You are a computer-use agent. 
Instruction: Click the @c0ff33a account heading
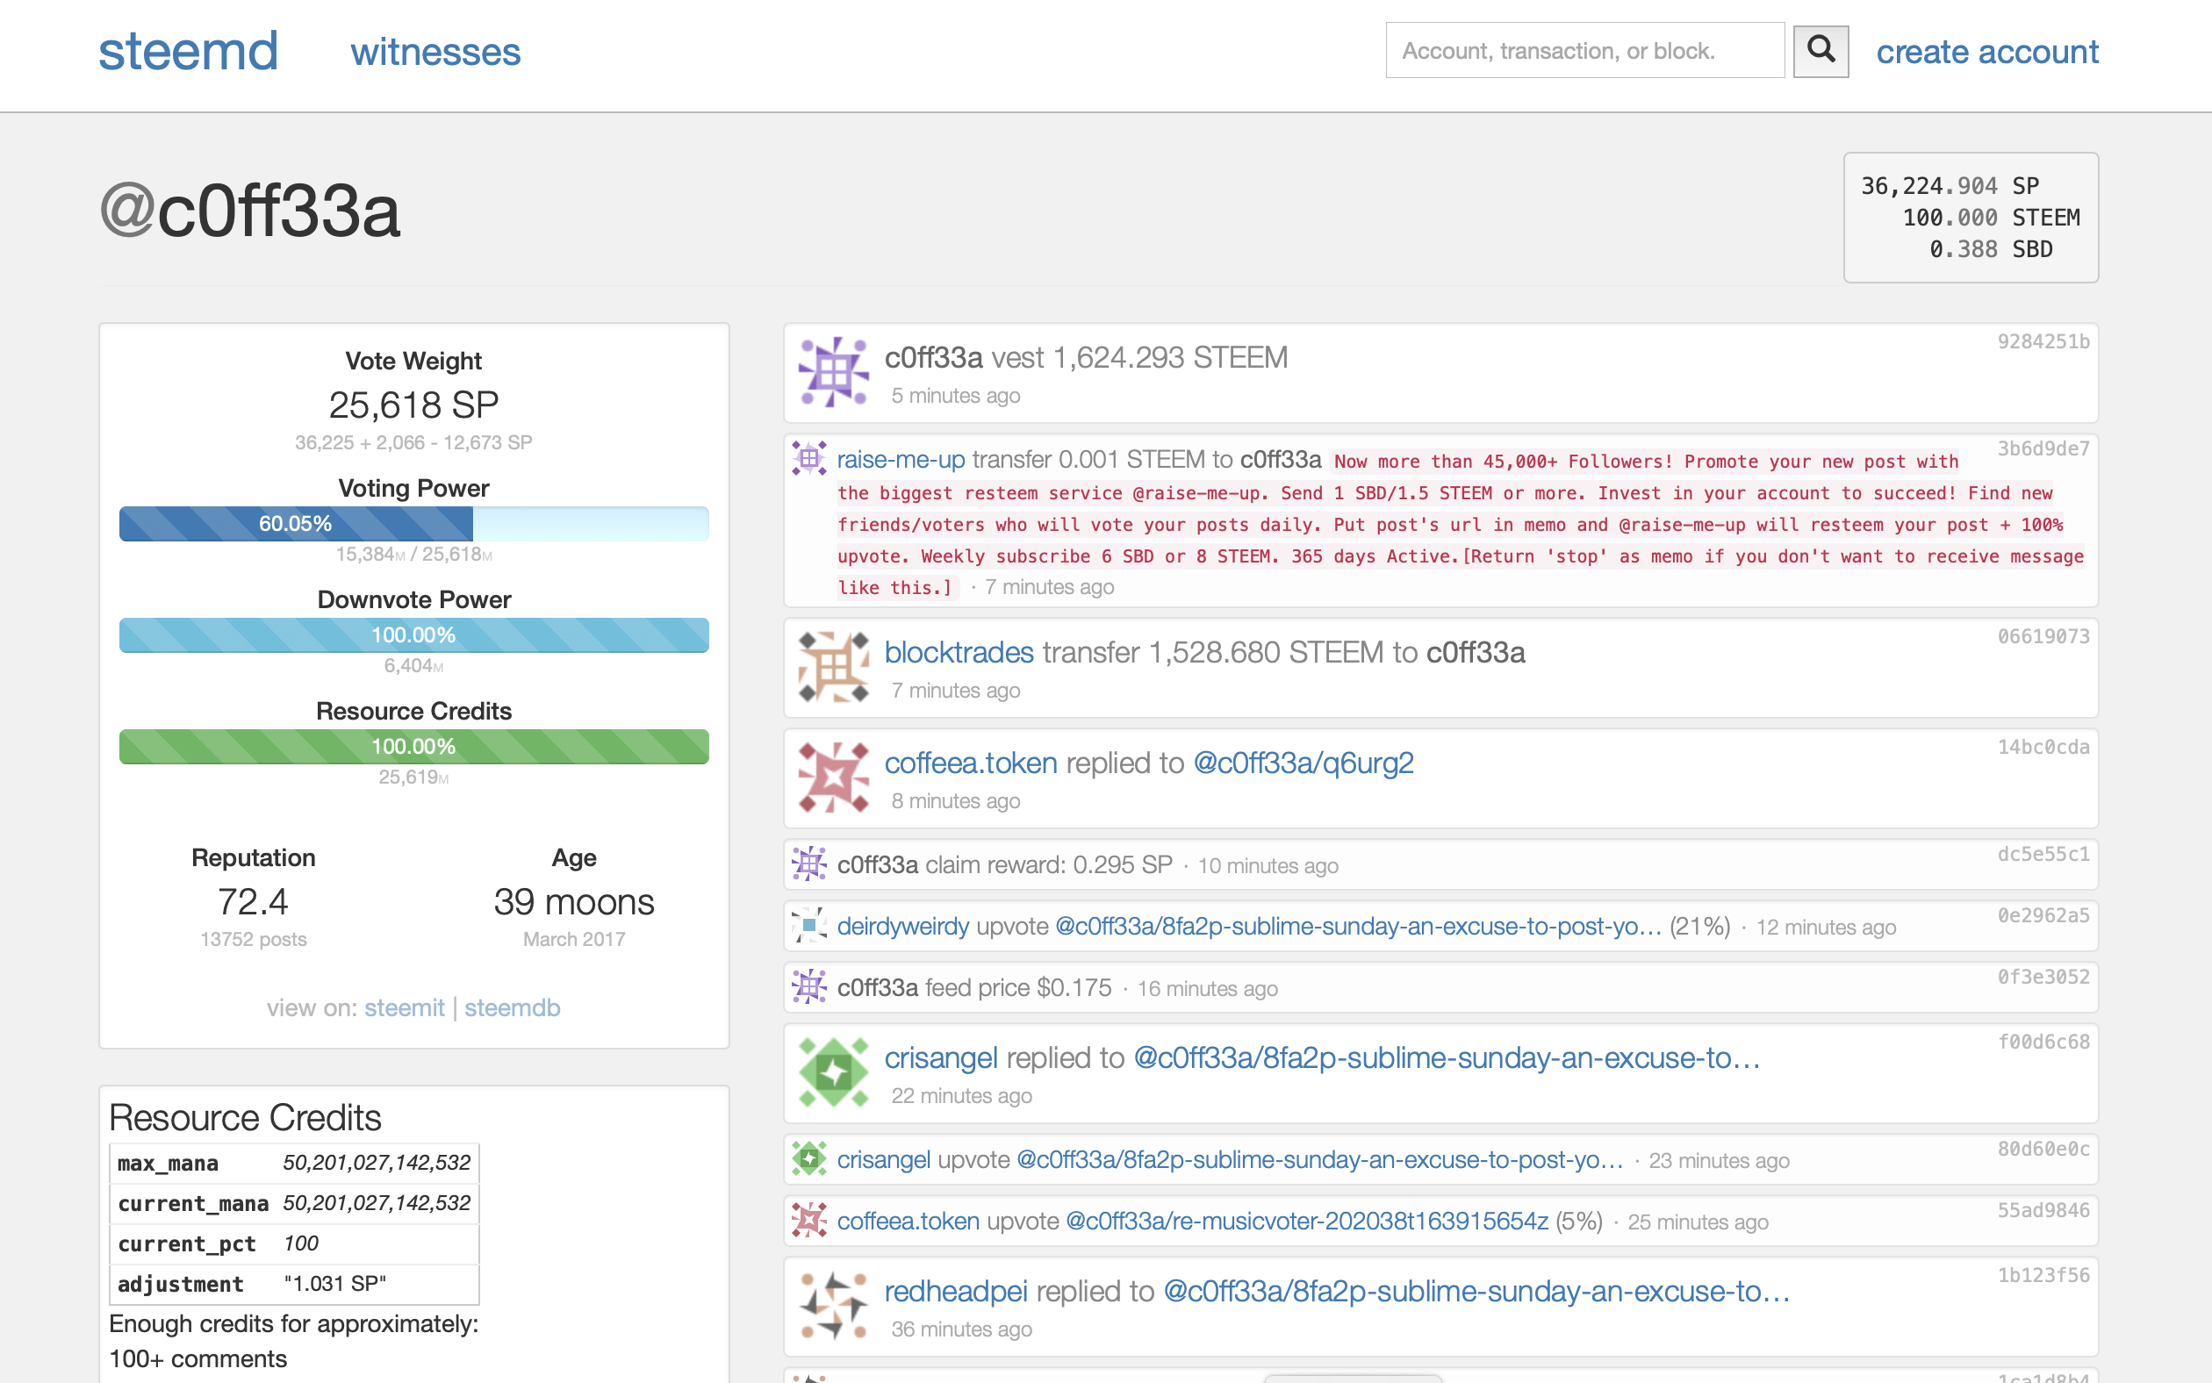(x=250, y=211)
